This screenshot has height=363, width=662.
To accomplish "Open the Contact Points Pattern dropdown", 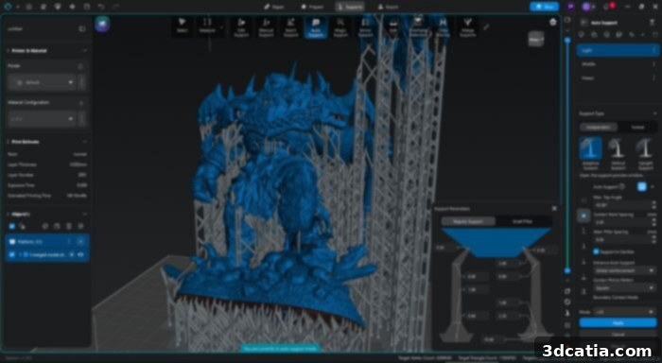I will click(624, 288).
